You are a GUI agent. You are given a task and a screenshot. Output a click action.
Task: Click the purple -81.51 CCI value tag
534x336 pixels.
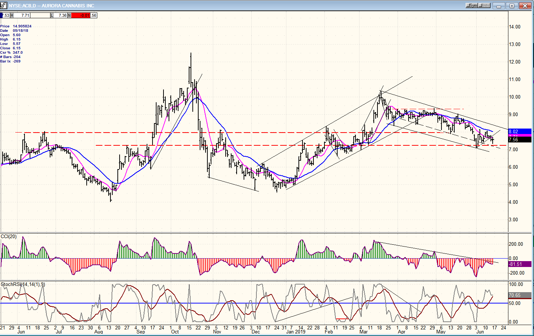coord(520,264)
